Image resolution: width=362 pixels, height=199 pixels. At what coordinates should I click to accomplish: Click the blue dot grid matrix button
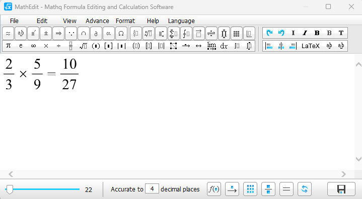250,189
